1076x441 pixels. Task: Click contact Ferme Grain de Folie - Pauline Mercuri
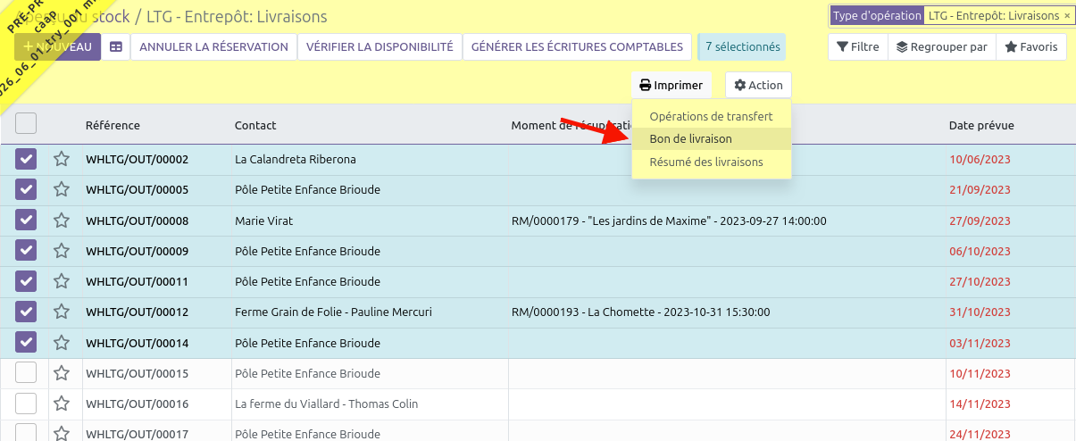tap(333, 312)
